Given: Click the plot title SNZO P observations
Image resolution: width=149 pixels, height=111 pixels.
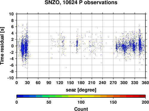Looking at the screenshot, I should [81, 2].
